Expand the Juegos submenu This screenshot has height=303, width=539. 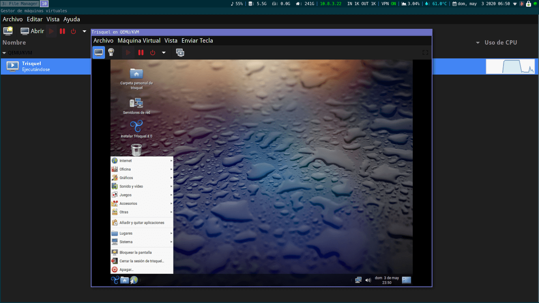142,195
